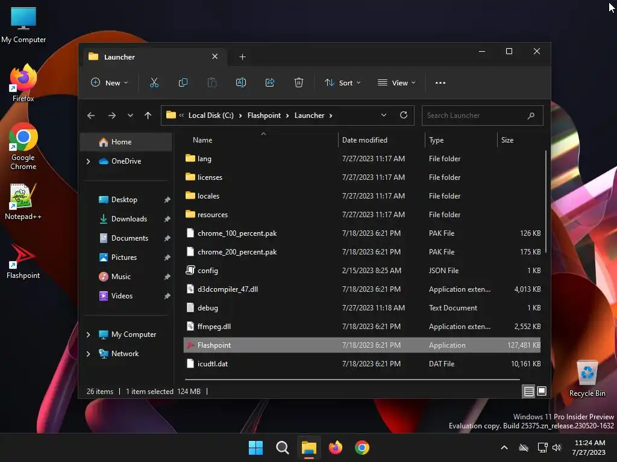Select the resources folder
This screenshot has height=462, width=617.
click(362, 215)
